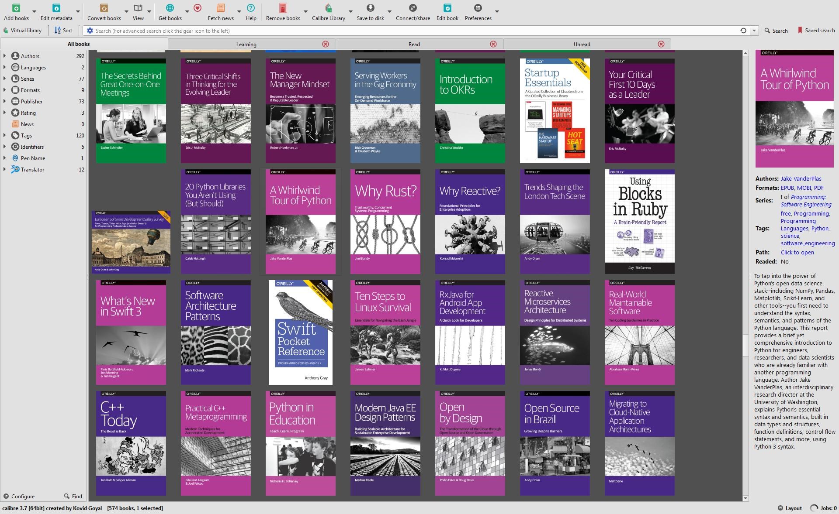Switch to the Read tab
839x514 pixels.
point(414,44)
